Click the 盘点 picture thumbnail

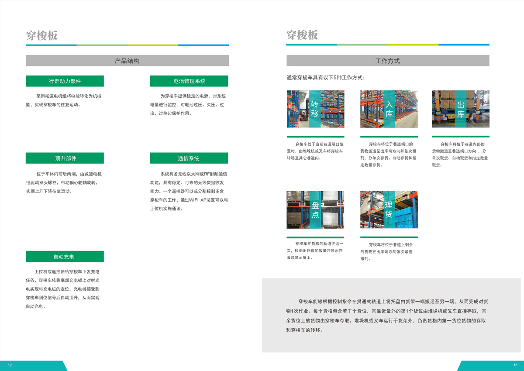click(315, 210)
